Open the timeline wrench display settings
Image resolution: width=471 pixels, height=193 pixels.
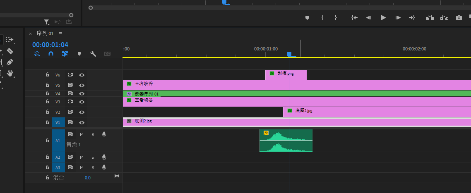(93, 54)
